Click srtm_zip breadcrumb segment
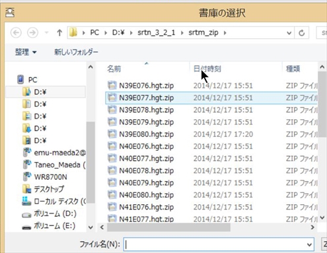Screen dimensions: 327x253 pyautogui.click(x=203, y=33)
